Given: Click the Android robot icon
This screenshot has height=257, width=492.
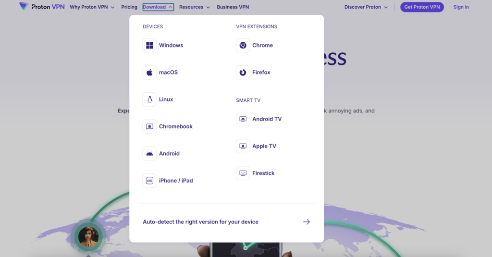Looking at the screenshot, I should pos(150,153).
